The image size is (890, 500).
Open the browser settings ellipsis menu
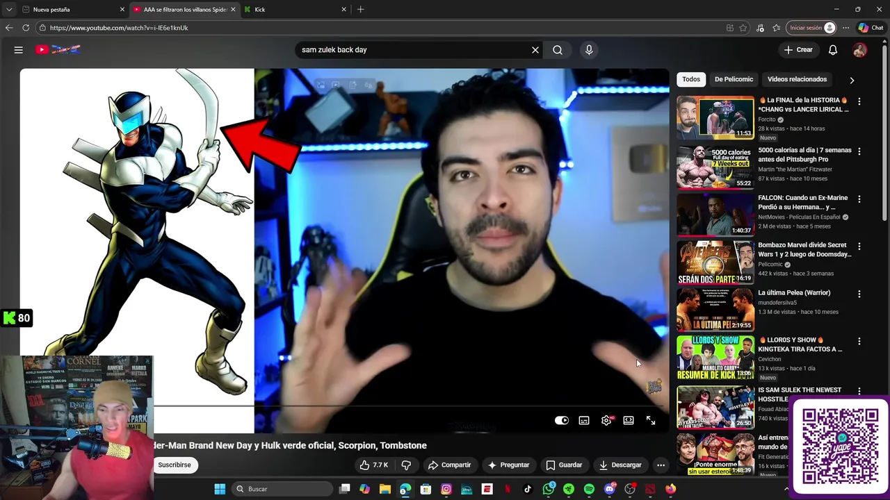pos(845,28)
